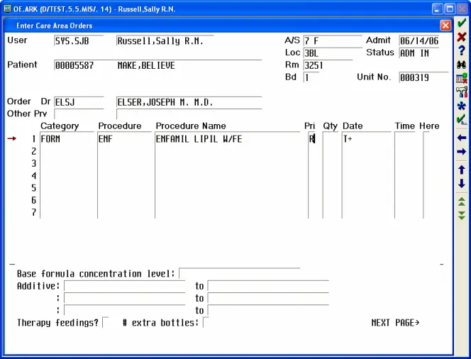471x359 pixels.
Task: Click the Qty cell in row 1
Action: (x=331, y=139)
